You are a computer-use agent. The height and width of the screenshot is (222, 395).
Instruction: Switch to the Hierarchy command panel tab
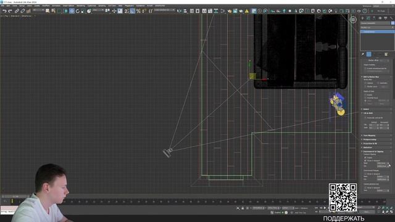tap(374, 18)
